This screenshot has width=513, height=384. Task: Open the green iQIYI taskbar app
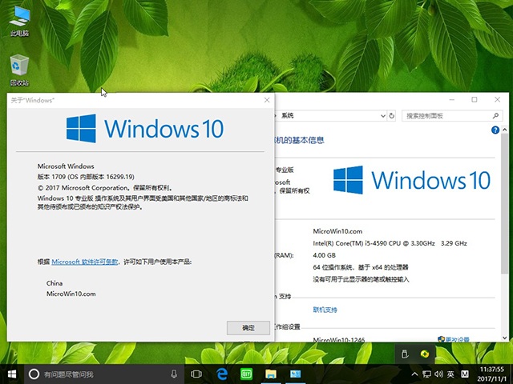[246, 374]
